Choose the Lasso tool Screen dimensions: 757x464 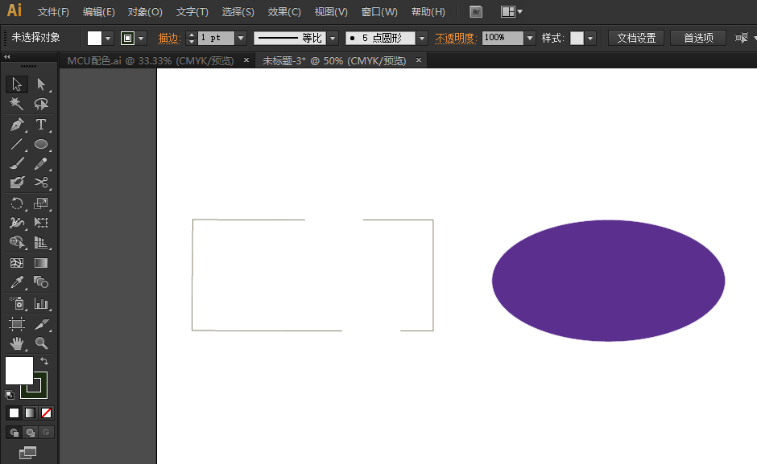(x=41, y=104)
